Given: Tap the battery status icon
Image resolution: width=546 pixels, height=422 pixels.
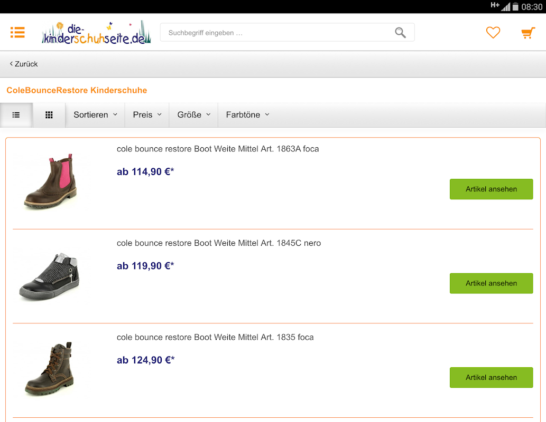Looking at the screenshot, I should pyautogui.click(x=515, y=7).
